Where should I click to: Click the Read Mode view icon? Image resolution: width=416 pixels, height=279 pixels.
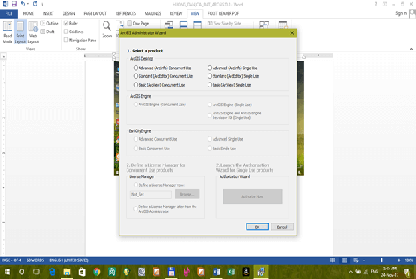coord(7,31)
